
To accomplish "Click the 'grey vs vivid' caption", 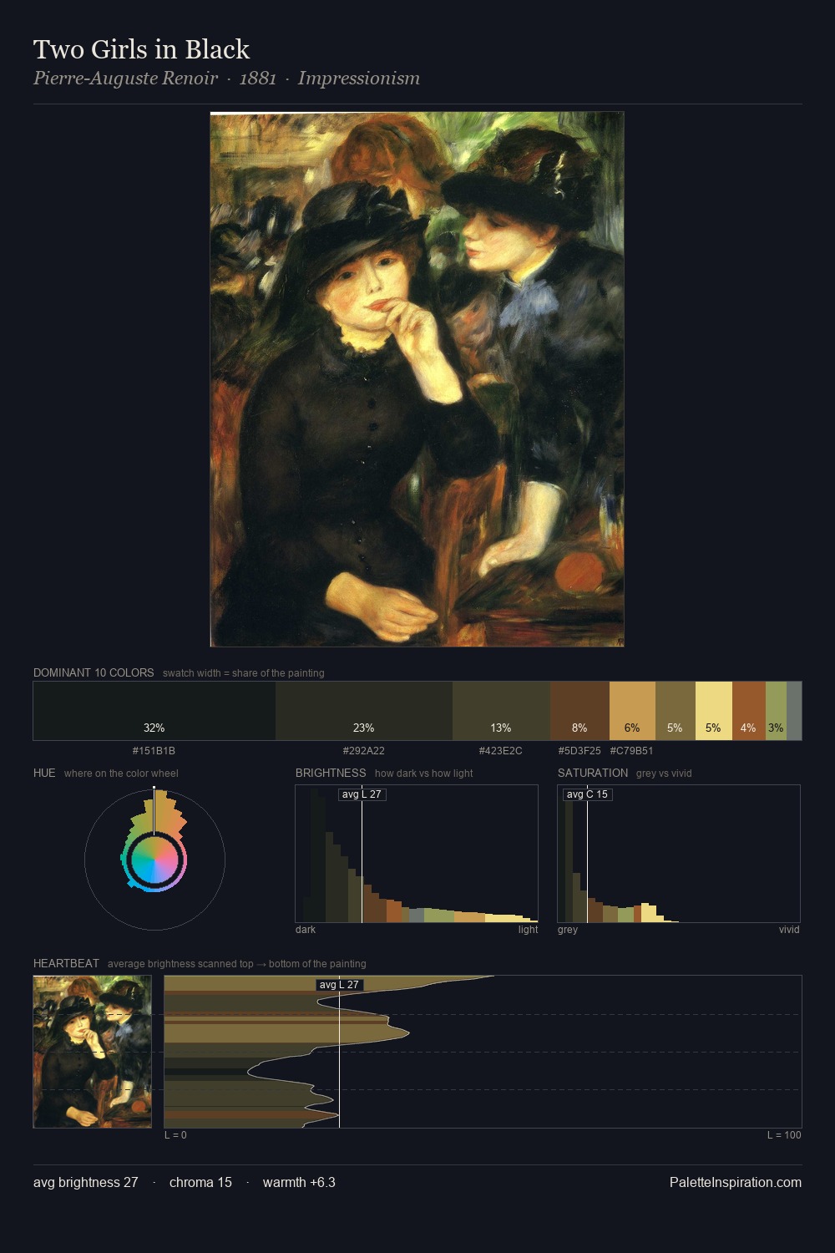I will (665, 774).
